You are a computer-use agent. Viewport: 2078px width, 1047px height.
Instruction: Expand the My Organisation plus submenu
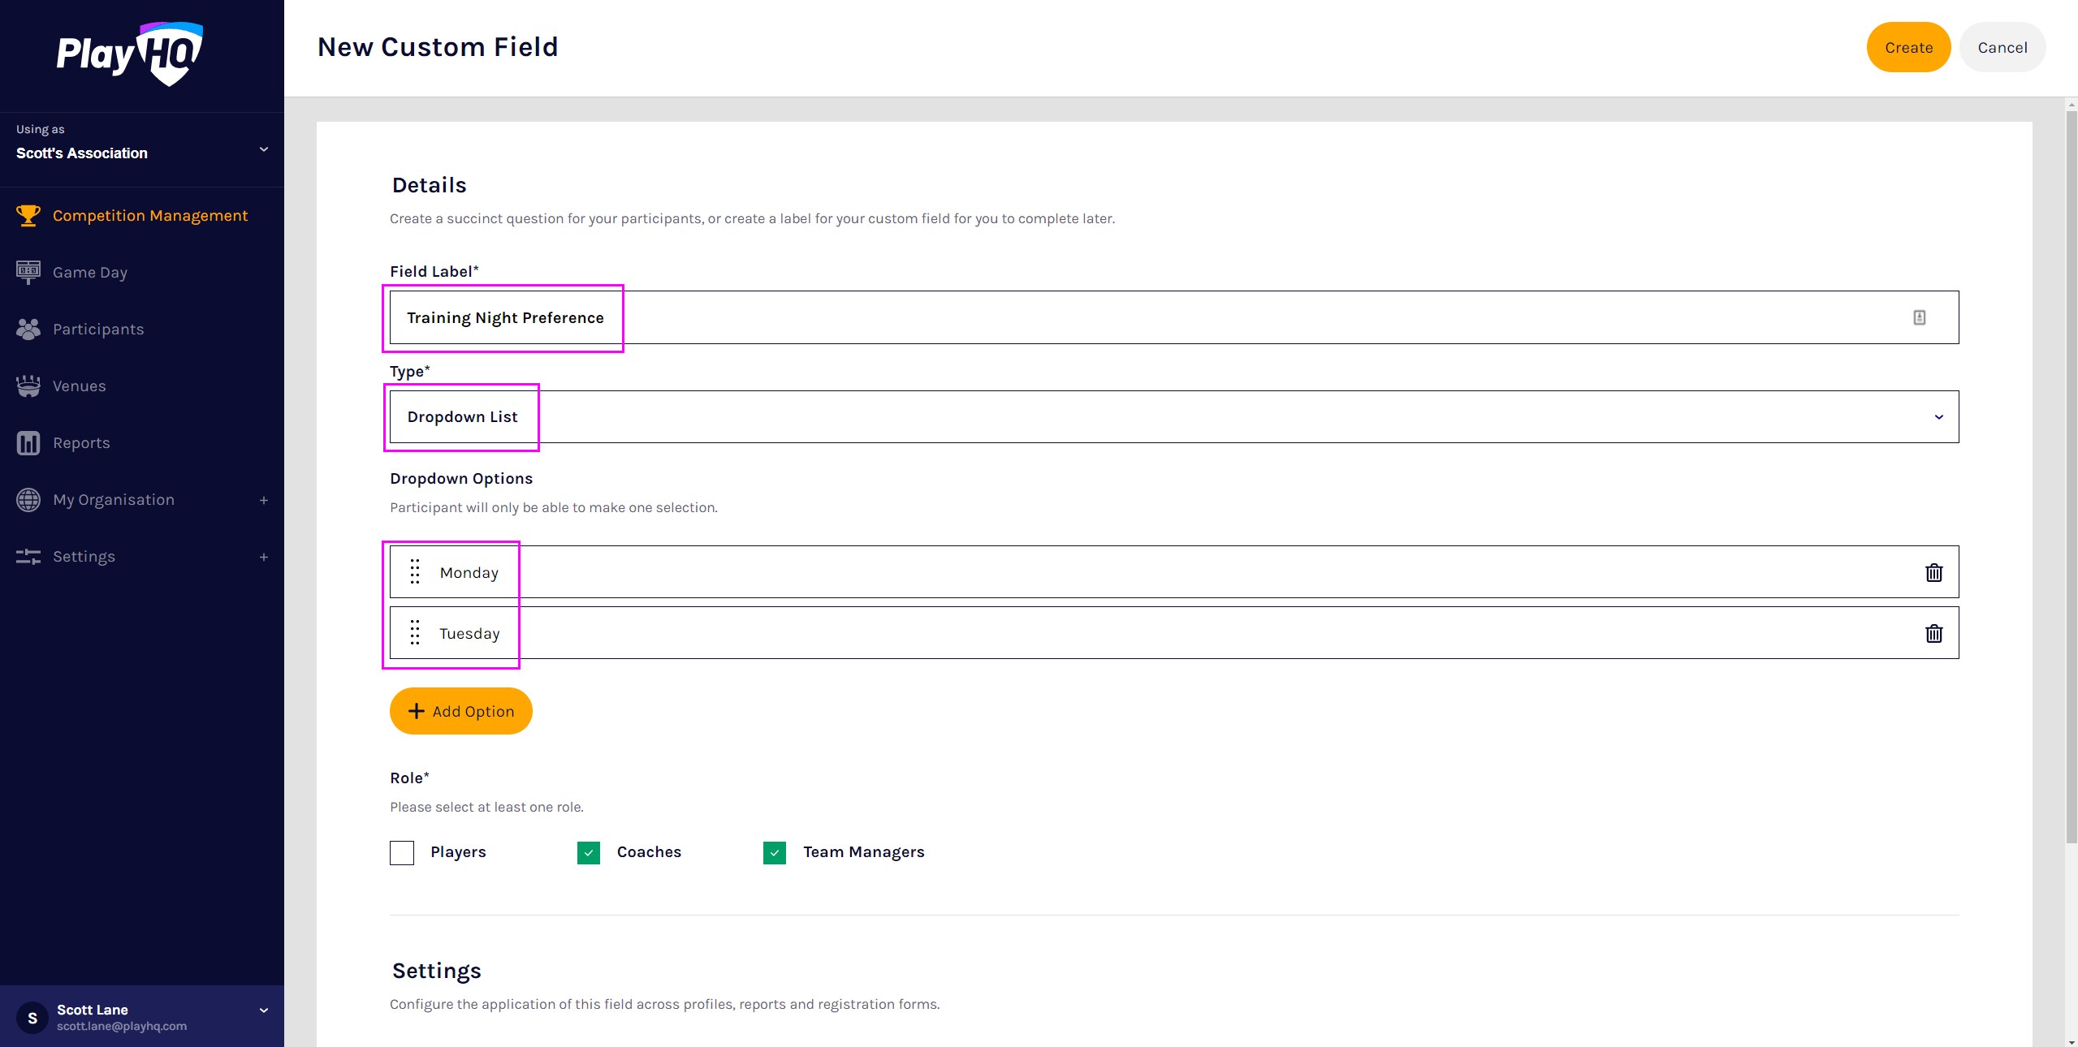pos(263,500)
